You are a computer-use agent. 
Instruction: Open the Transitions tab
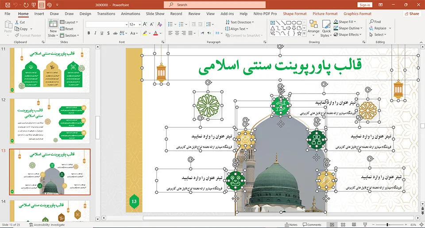(106, 14)
